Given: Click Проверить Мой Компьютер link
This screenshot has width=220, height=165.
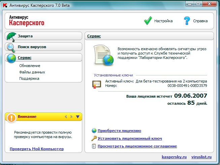Looking at the screenshot, I should 37,149.
